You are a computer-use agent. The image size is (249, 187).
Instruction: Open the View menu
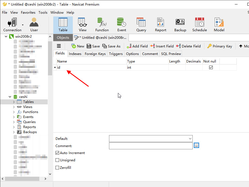click(14, 12)
